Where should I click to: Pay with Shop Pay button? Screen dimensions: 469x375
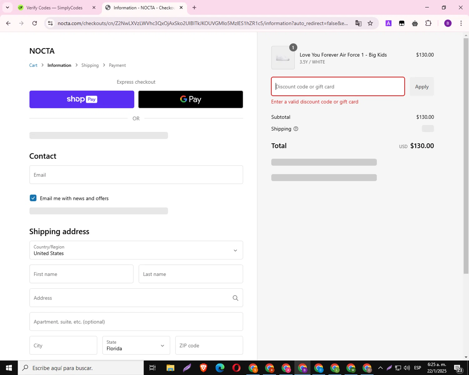82,99
